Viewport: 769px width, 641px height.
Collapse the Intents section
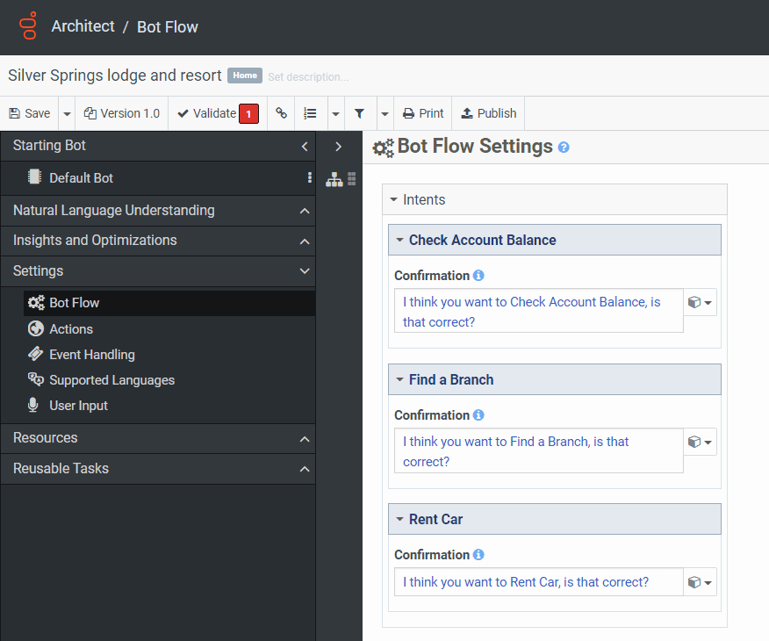[x=392, y=199]
